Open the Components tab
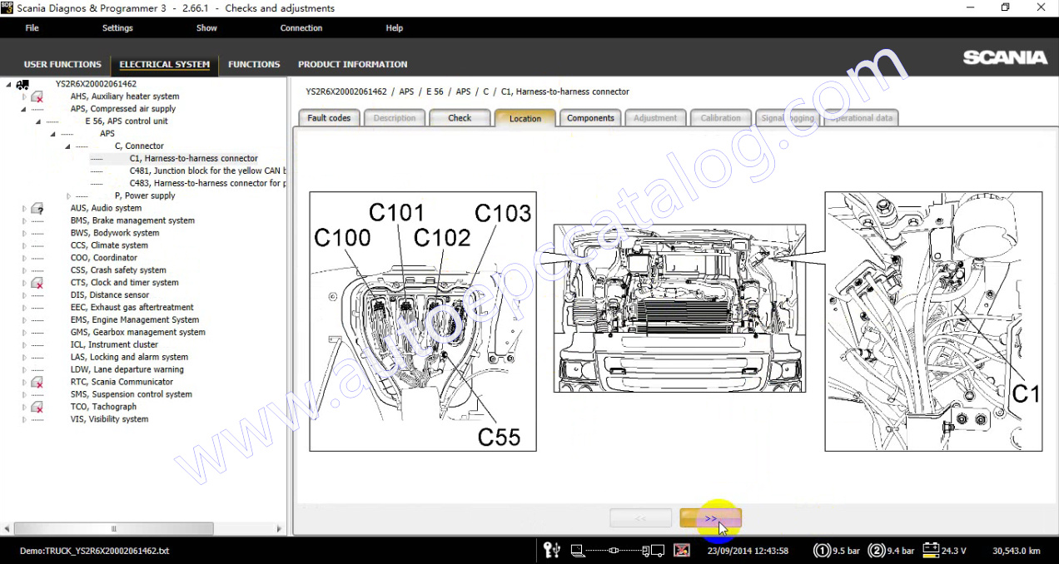 pyautogui.click(x=590, y=118)
